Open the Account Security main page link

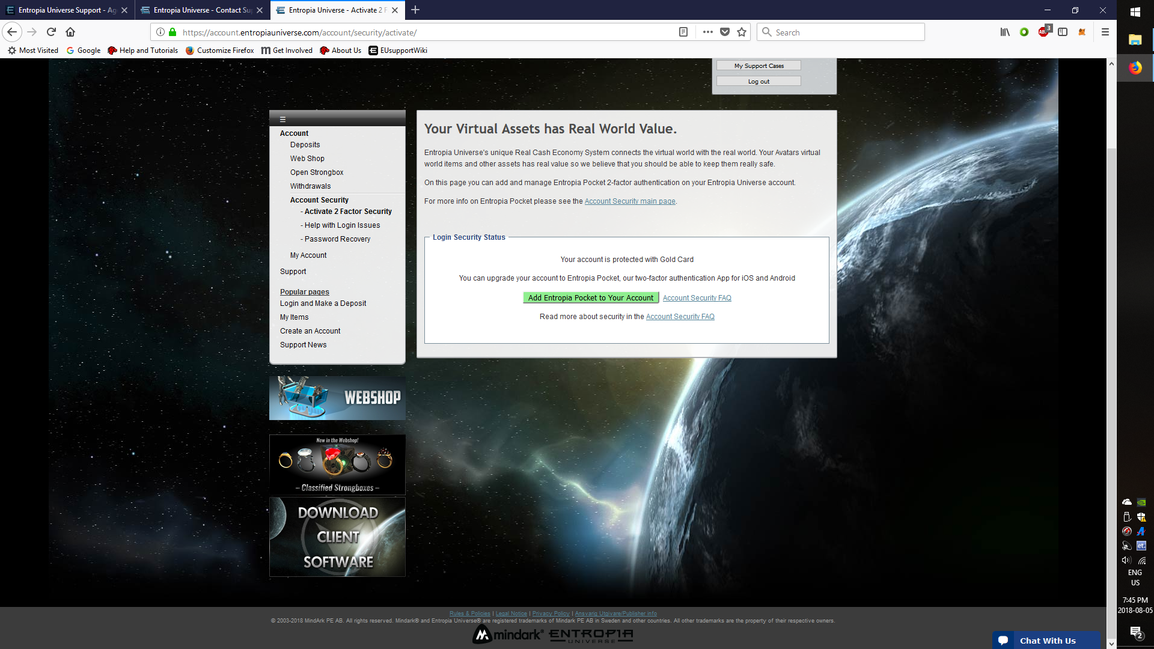(630, 201)
